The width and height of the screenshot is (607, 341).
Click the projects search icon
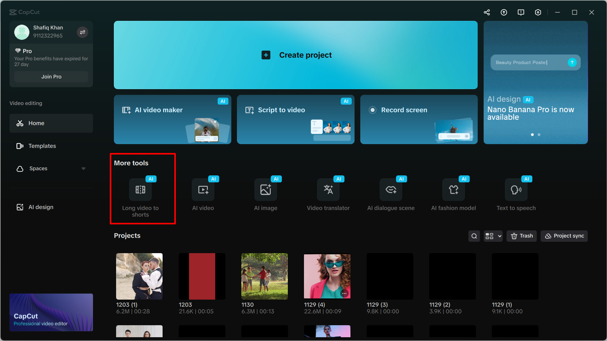[x=474, y=236]
